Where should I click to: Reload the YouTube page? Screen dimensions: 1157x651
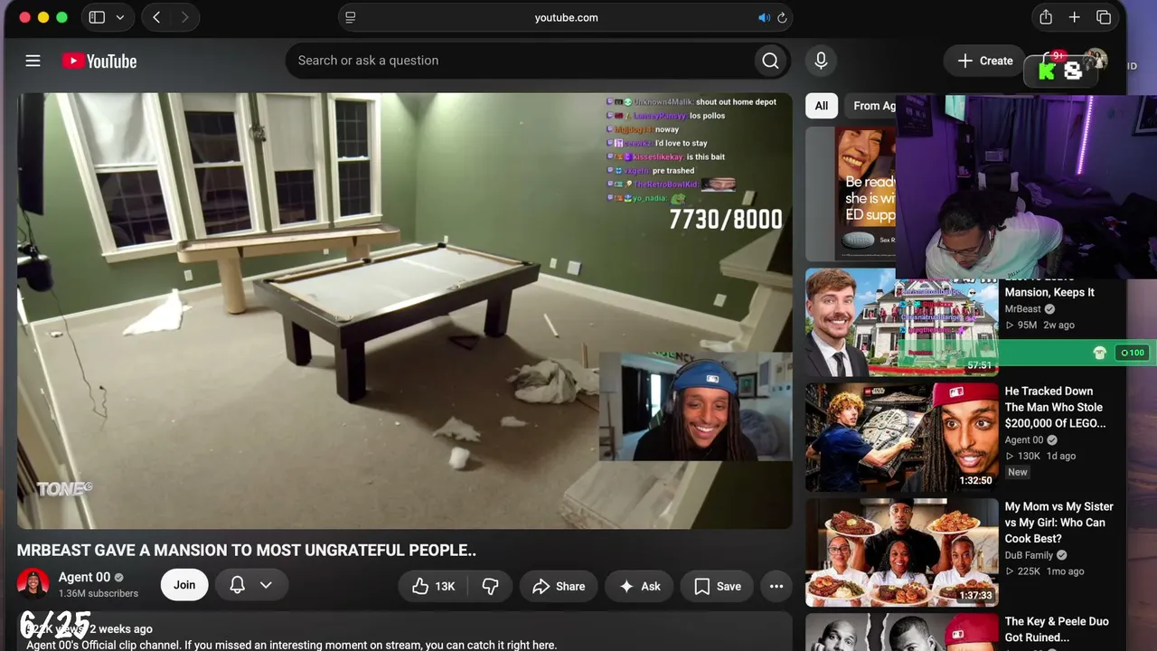782,17
